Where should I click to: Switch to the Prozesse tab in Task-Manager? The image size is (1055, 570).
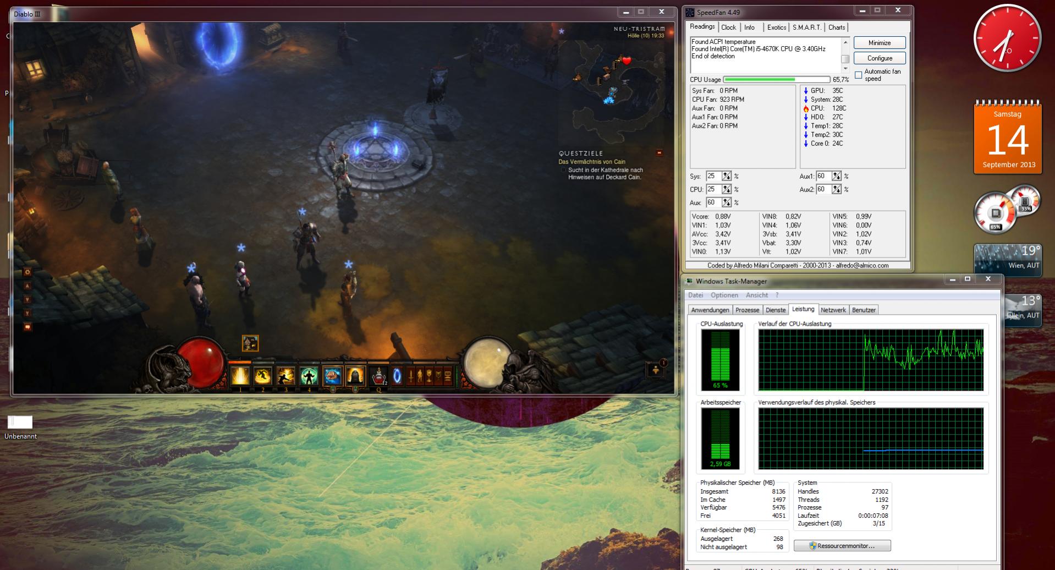coord(747,310)
